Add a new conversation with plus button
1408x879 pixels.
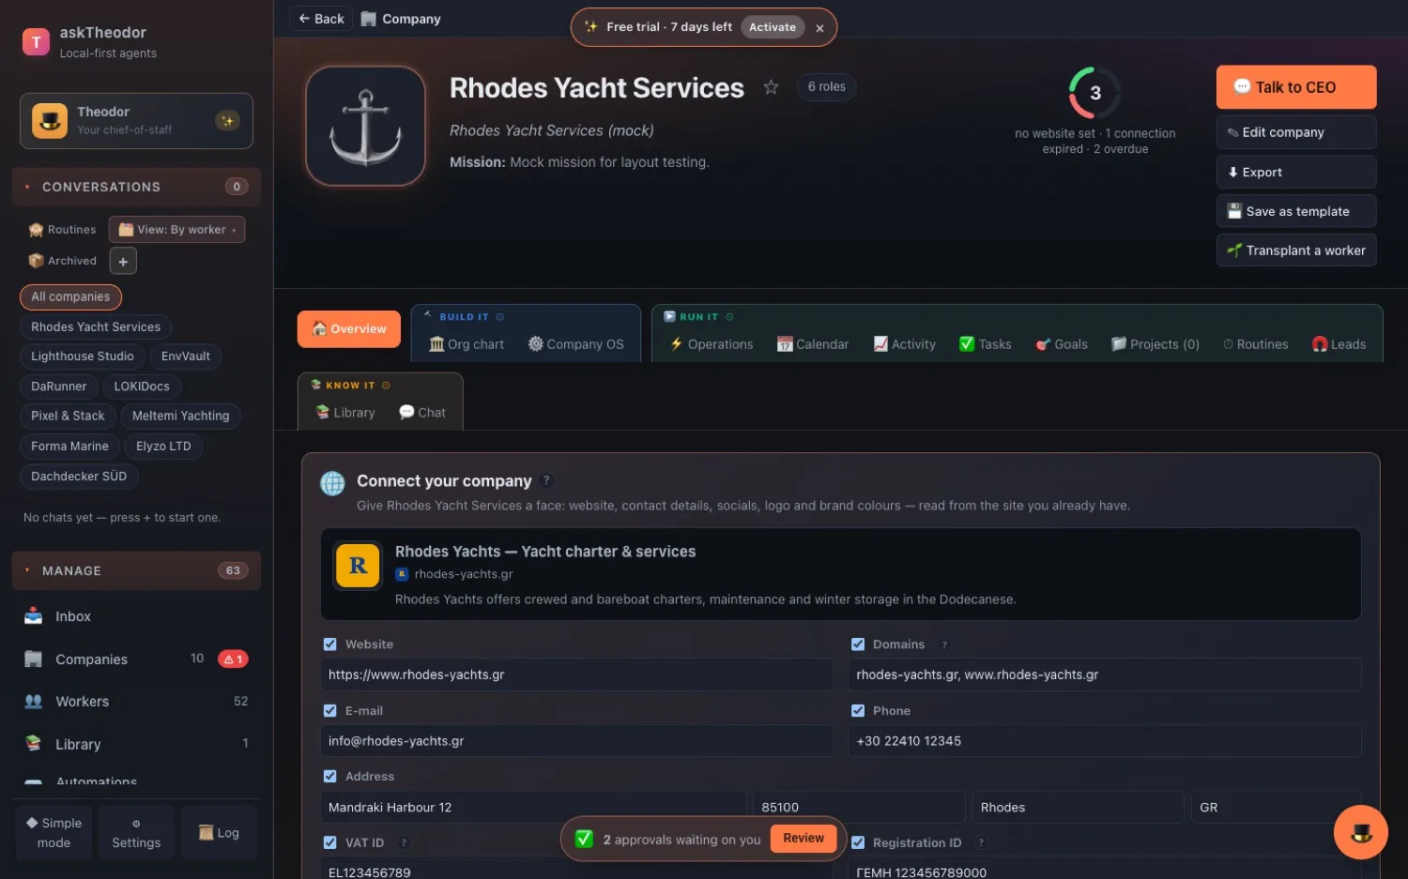point(123,261)
